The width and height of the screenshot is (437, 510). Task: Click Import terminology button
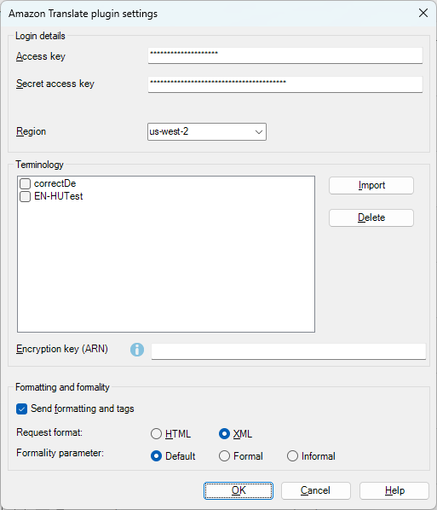click(x=371, y=185)
